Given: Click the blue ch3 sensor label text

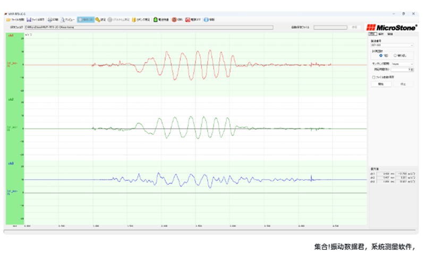Looking at the screenshot, I should (x=12, y=192).
